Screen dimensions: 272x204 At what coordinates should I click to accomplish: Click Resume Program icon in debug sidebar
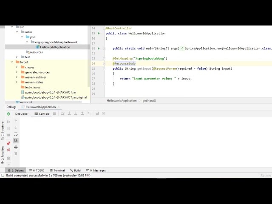(x=8, y=122)
